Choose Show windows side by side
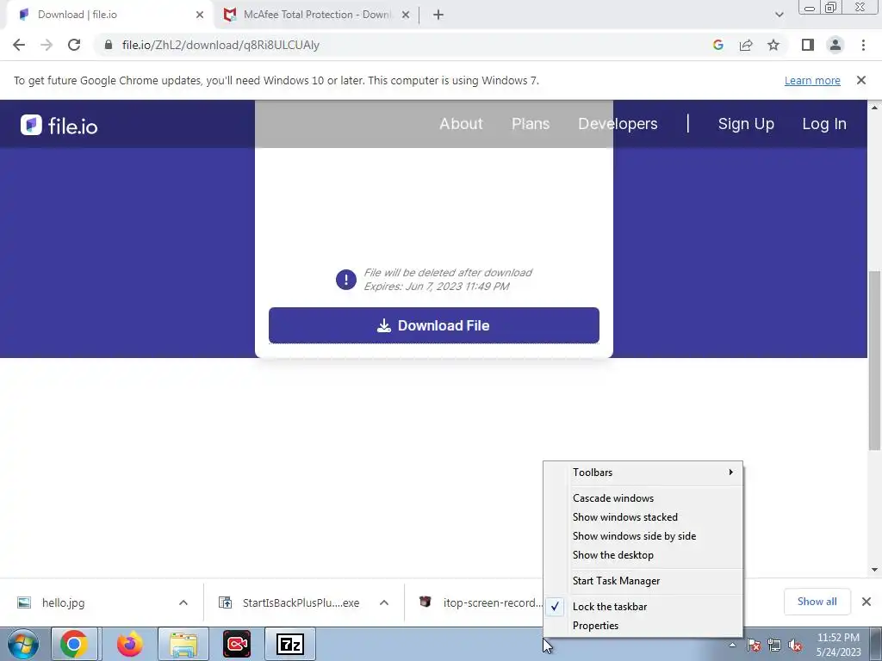The image size is (882, 661). coord(643,536)
